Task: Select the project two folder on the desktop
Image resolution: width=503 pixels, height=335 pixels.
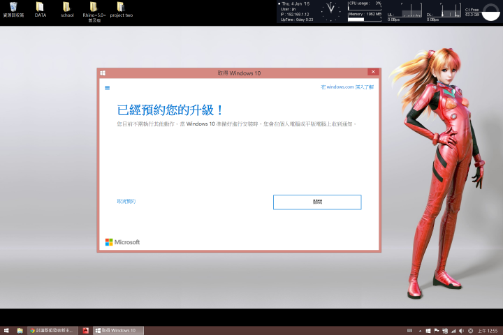Action: pos(122,10)
